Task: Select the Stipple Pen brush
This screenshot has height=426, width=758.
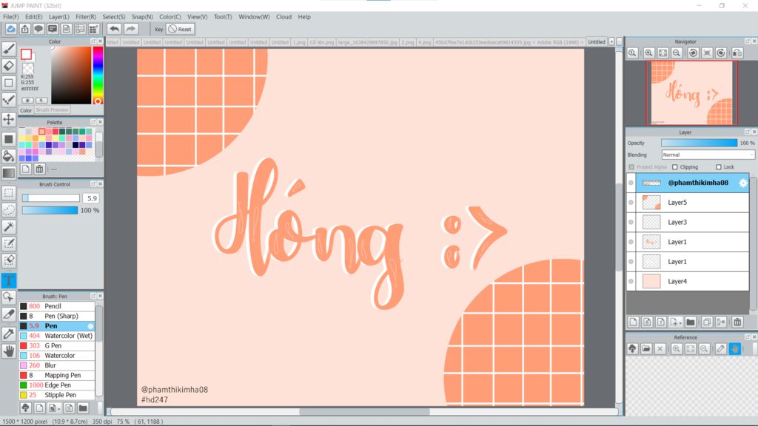Action: click(57, 395)
